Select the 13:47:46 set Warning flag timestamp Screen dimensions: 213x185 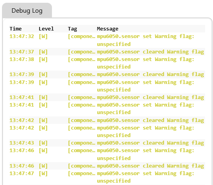(22, 151)
